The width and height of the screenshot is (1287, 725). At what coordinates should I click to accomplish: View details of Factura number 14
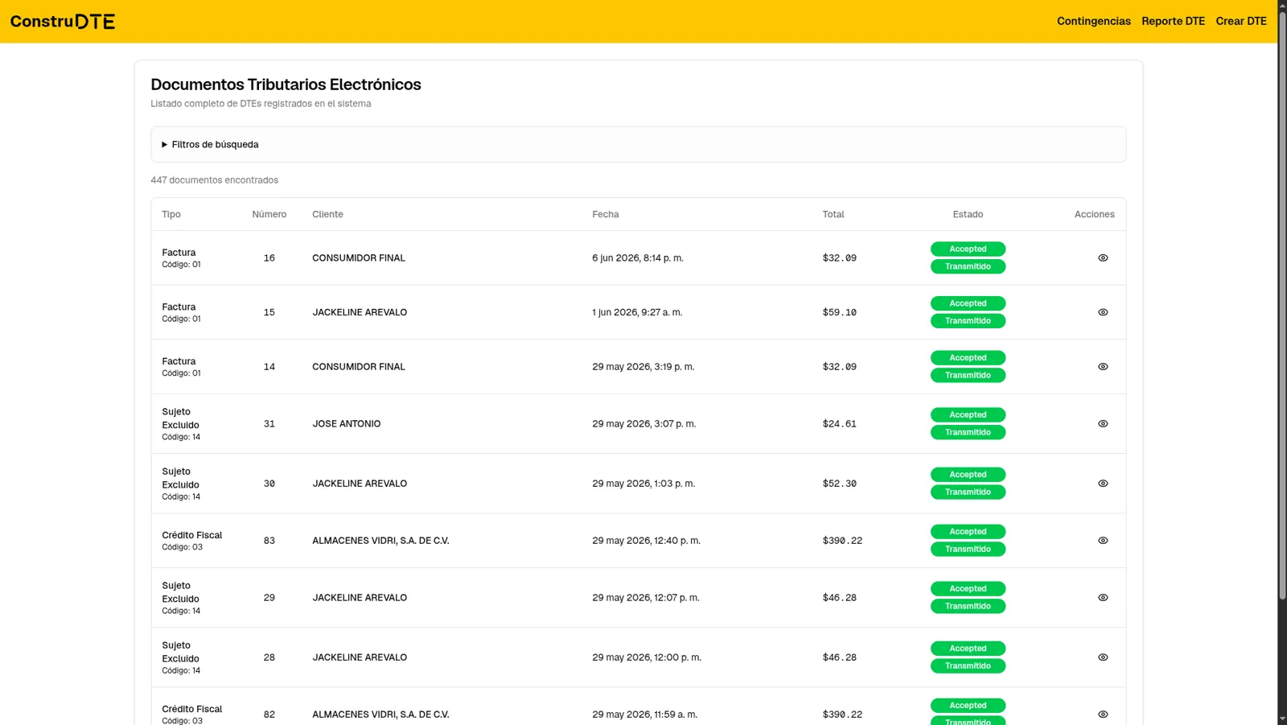(x=1103, y=367)
